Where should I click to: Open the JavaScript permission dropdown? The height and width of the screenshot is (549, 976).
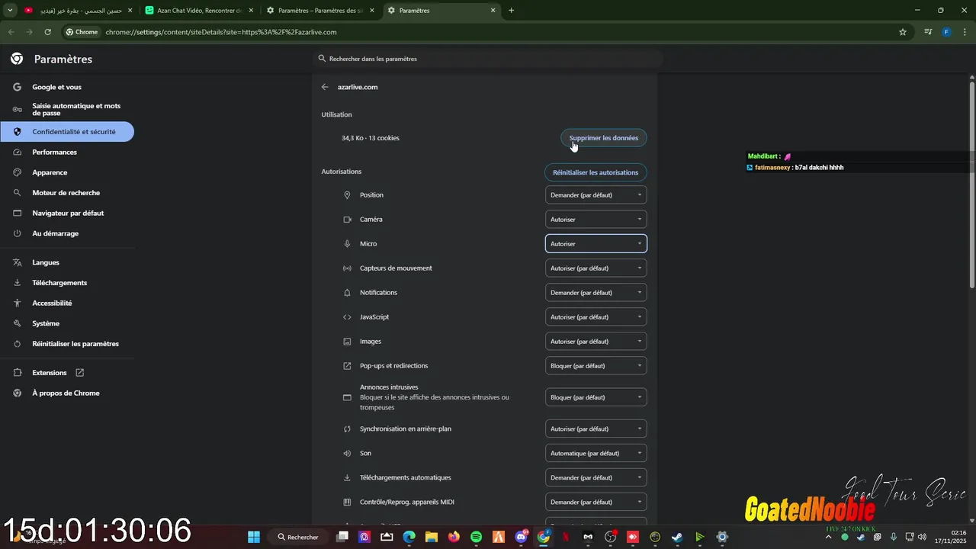pyautogui.click(x=596, y=317)
